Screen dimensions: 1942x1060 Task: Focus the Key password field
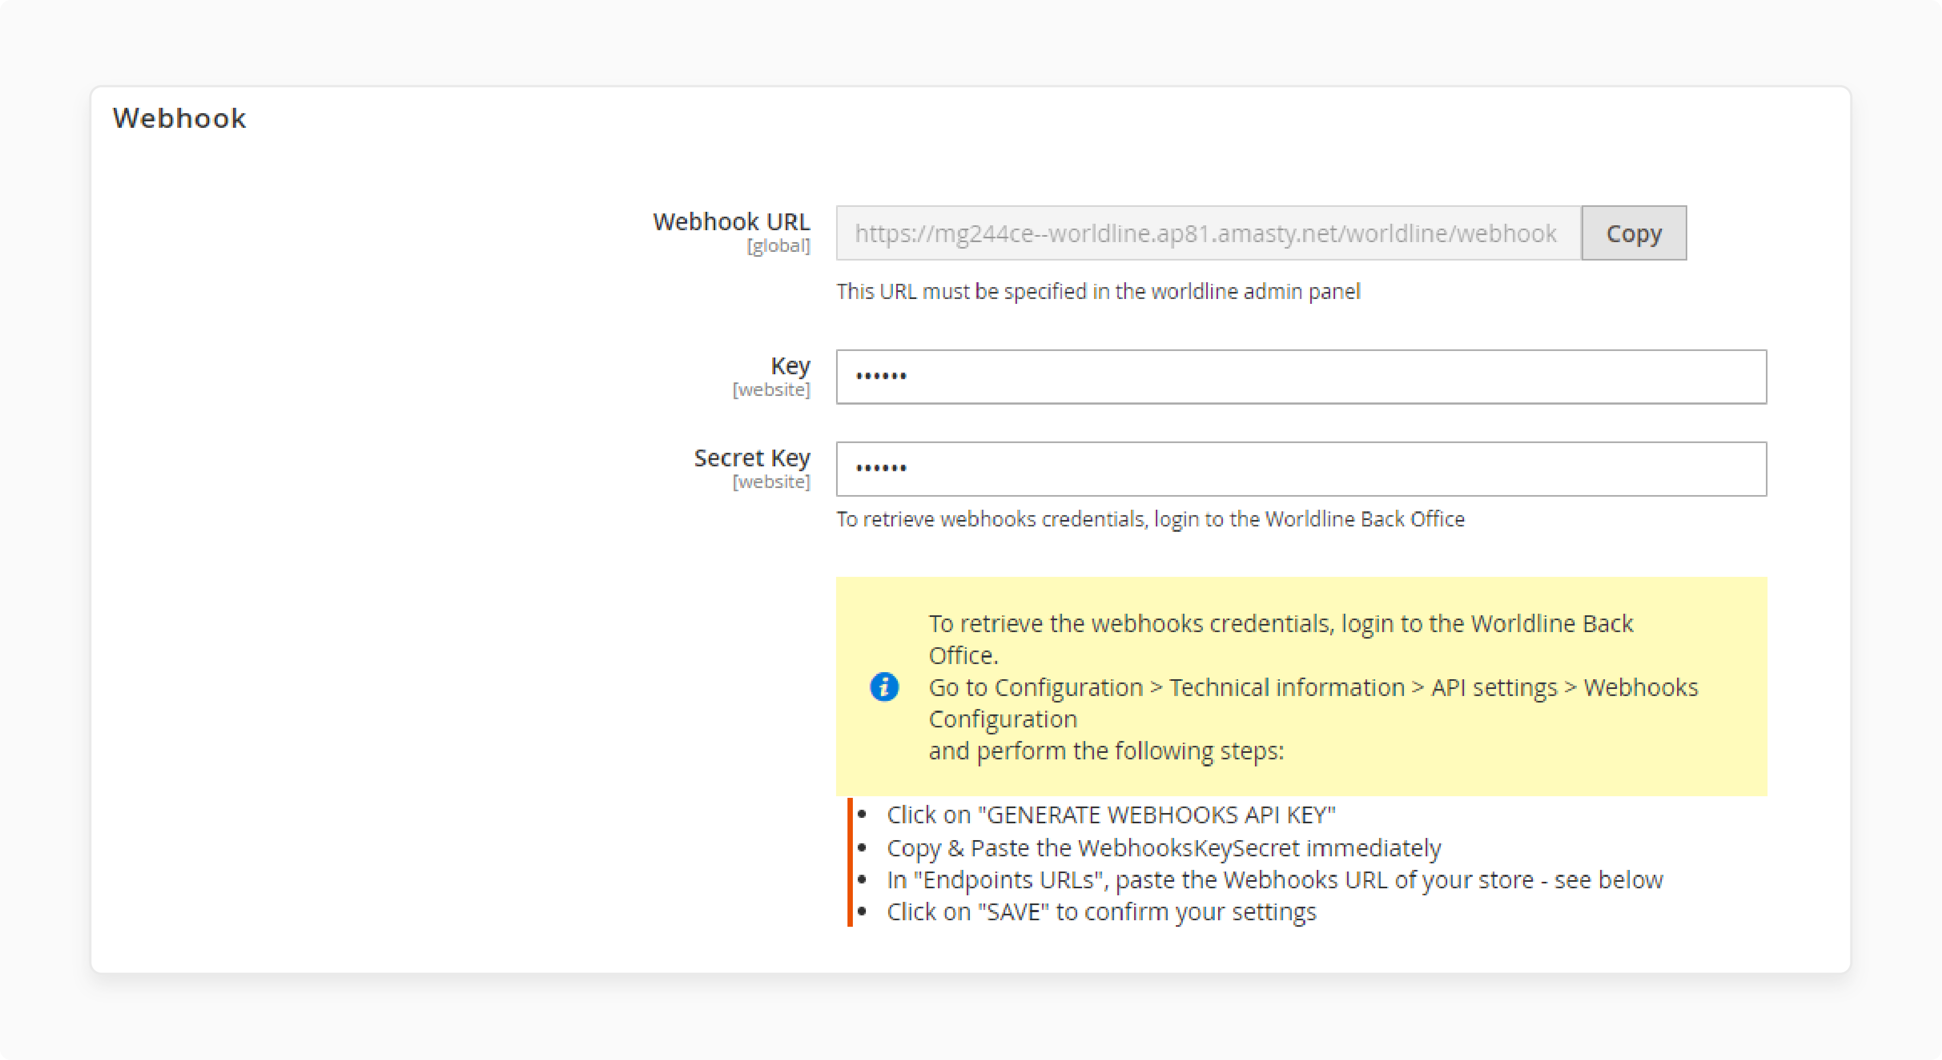tap(1301, 376)
